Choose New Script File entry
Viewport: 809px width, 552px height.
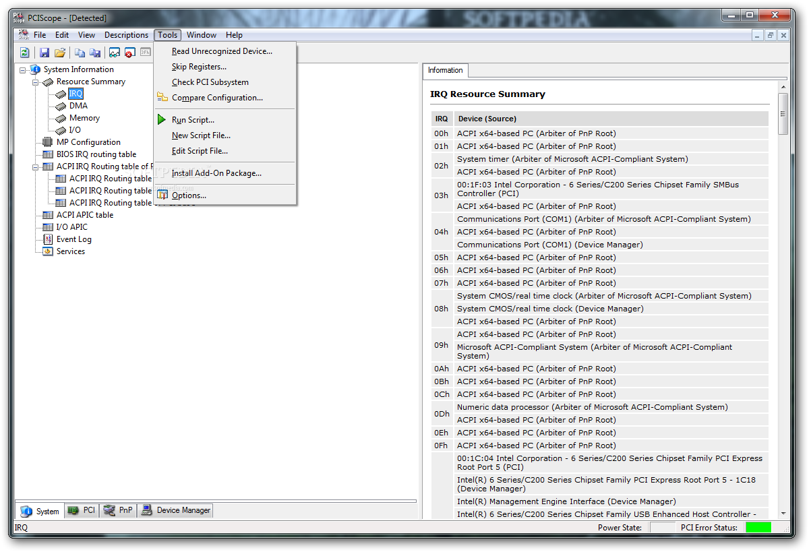coord(225,135)
